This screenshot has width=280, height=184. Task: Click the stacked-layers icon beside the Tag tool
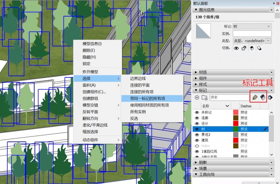click(x=263, y=97)
